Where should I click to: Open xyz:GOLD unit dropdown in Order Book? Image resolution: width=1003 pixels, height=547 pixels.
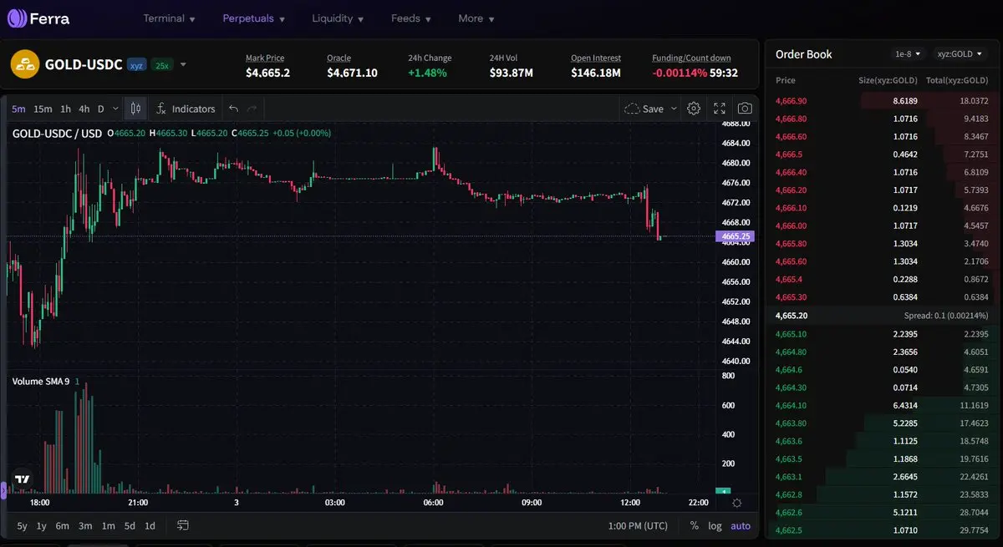pos(960,54)
